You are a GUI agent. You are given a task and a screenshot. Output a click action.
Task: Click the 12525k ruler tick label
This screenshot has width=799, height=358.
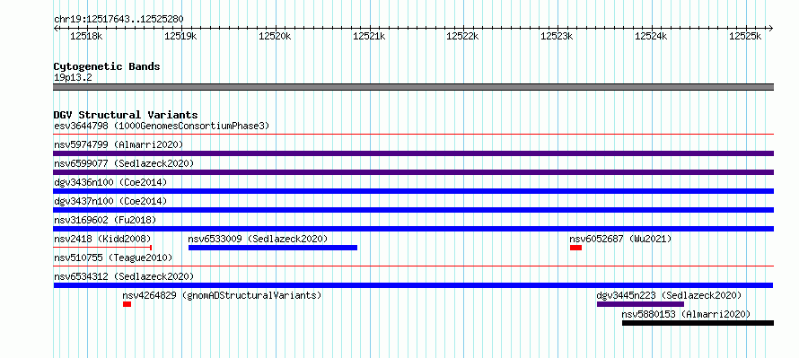tap(745, 36)
